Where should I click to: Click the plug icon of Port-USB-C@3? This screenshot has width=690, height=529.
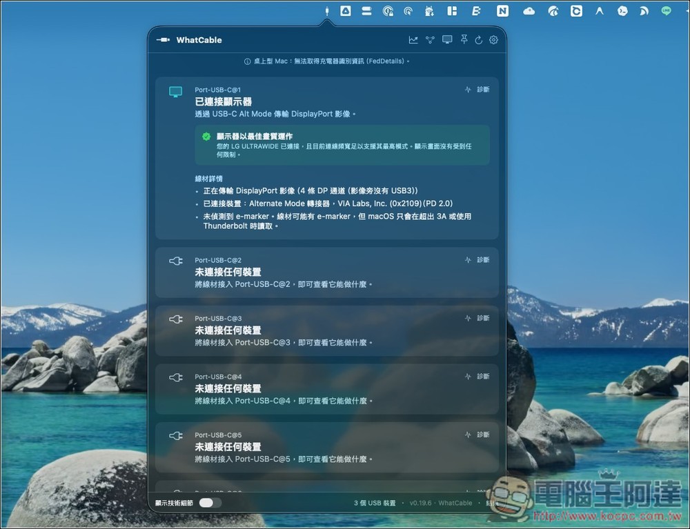(x=175, y=319)
